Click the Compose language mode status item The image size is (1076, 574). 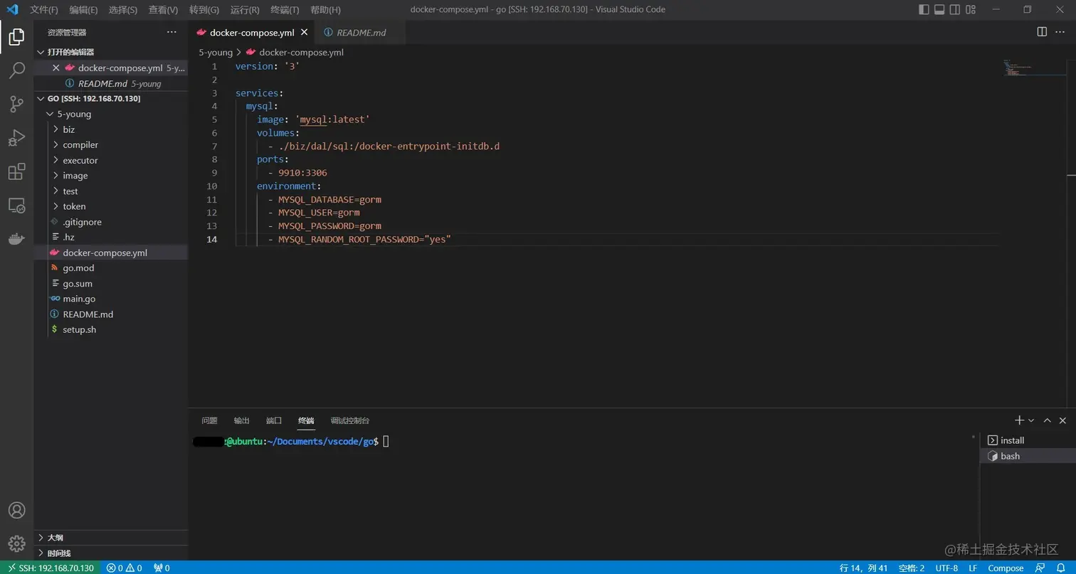coord(1006,568)
